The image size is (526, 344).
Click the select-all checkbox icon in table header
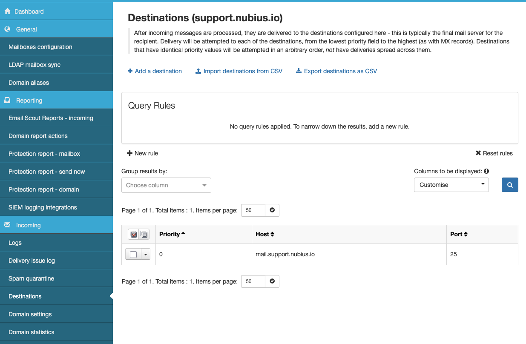click(x=133, y=234)
